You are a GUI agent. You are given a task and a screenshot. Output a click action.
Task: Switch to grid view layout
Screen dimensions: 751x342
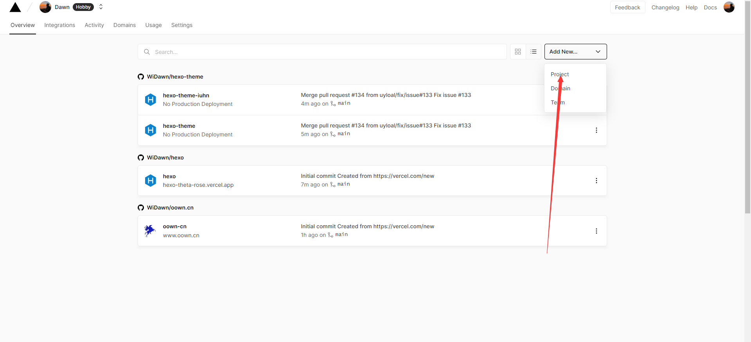tap(518, 52)
